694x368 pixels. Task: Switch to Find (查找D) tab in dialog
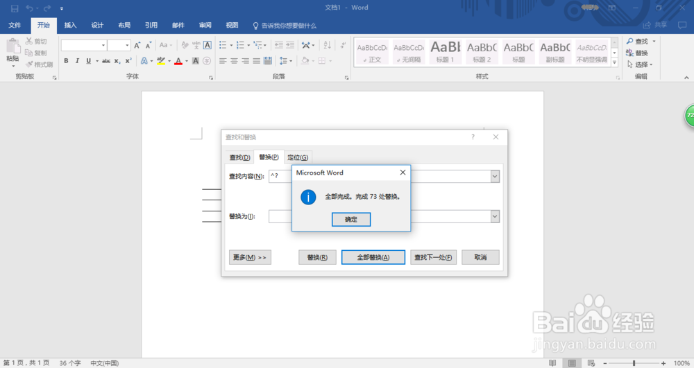pyautogui.click(x=239, y=157)
